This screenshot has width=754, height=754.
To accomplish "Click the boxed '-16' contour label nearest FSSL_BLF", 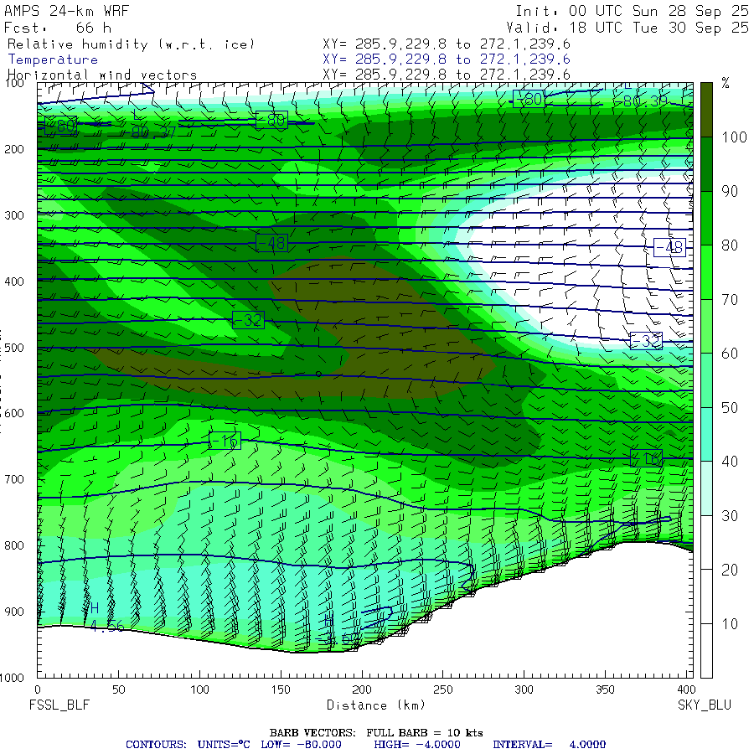I will (x=225, y=441).
